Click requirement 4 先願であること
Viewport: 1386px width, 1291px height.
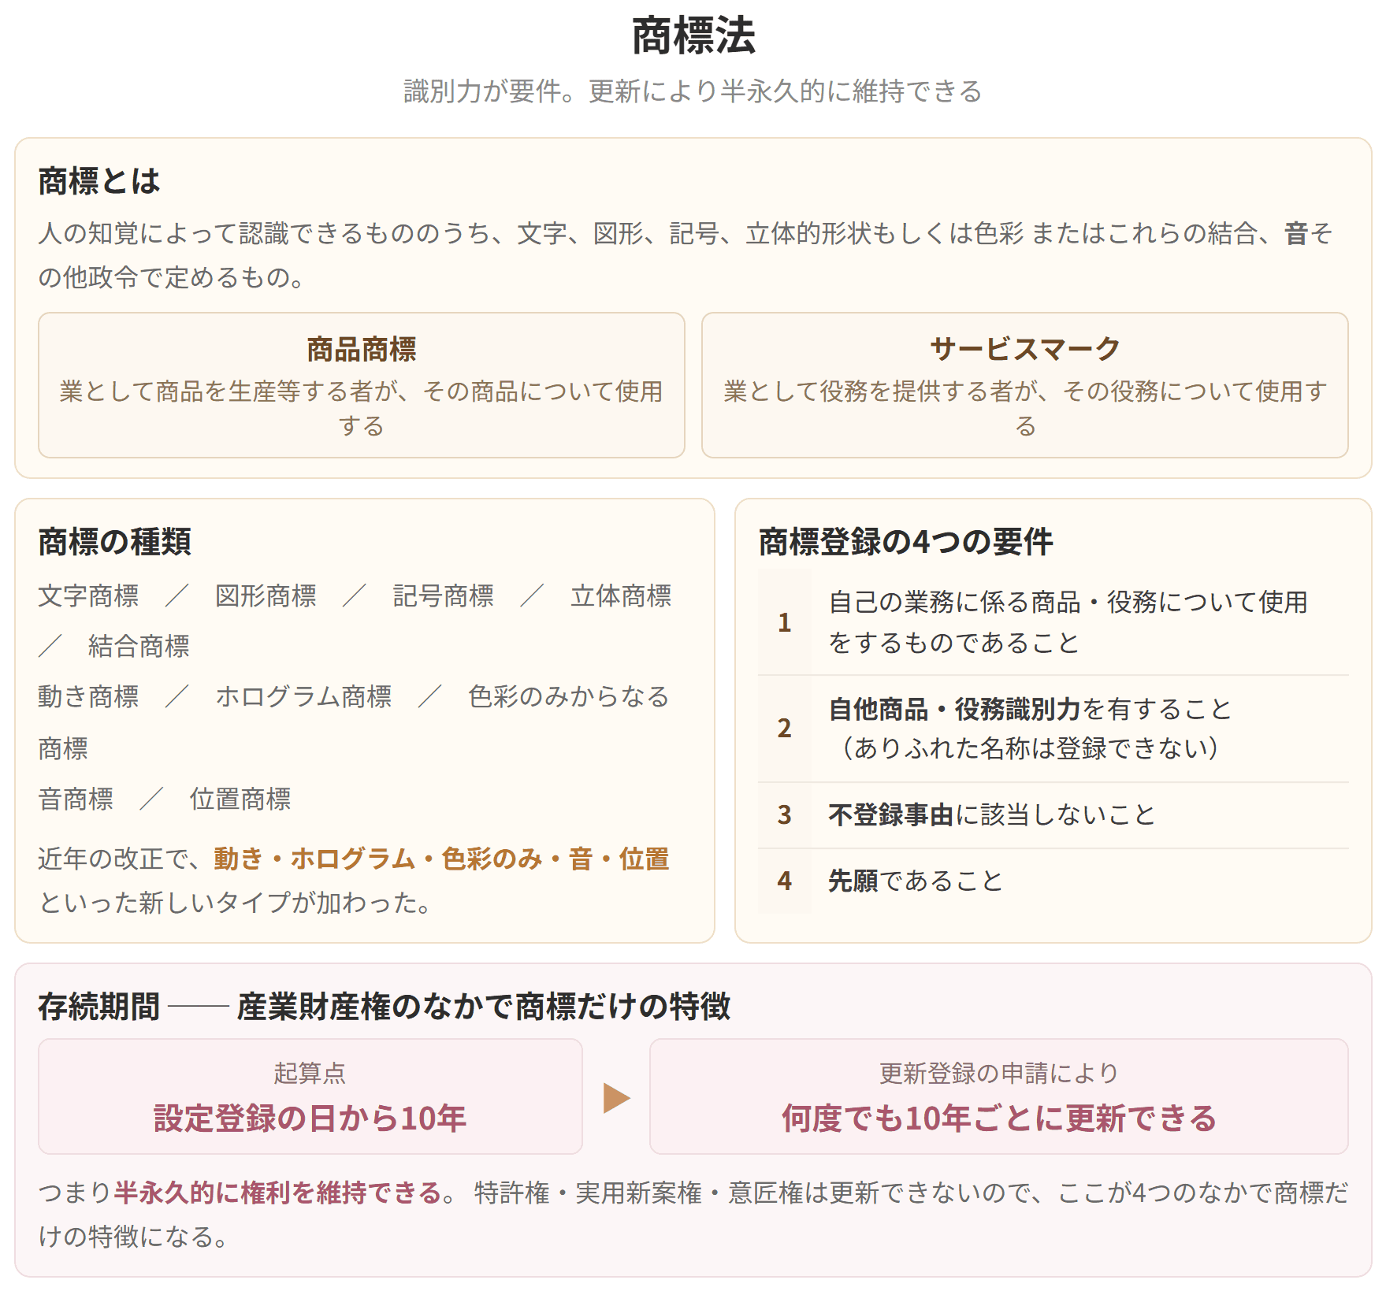pos(1053,881)
